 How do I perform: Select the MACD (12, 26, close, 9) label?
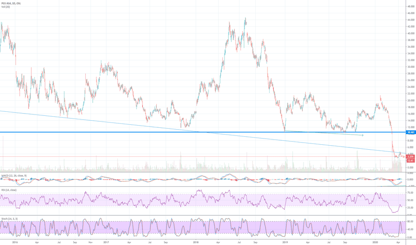pos(14,176)
